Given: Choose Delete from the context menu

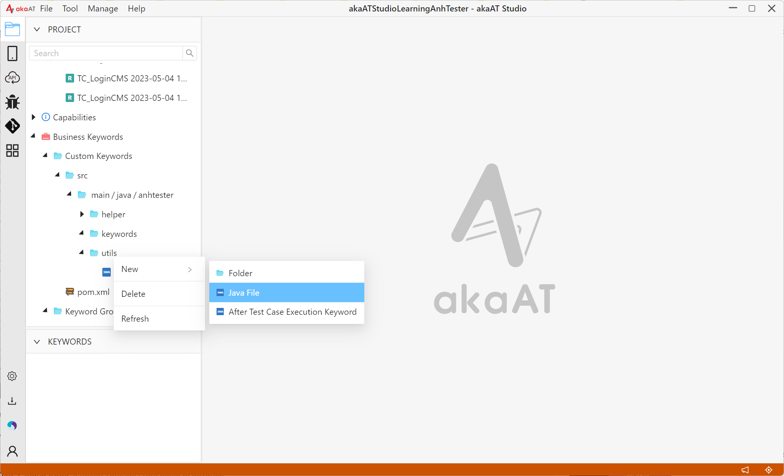Looking at the screenshot, I should coord(159,294).
